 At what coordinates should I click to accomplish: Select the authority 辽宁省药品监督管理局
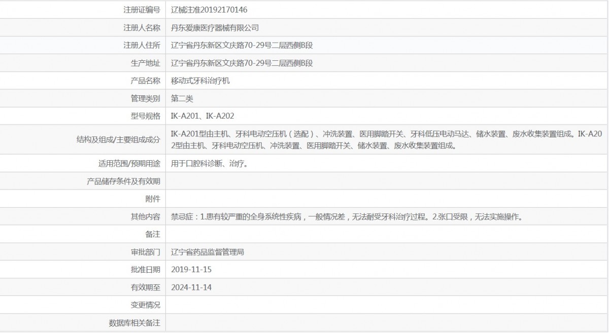(x=208, y=252)
